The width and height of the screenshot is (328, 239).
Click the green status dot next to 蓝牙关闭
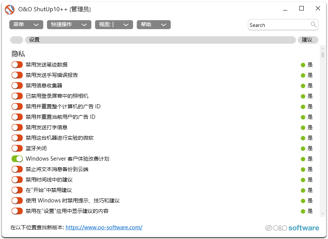[x=303, y=148]
